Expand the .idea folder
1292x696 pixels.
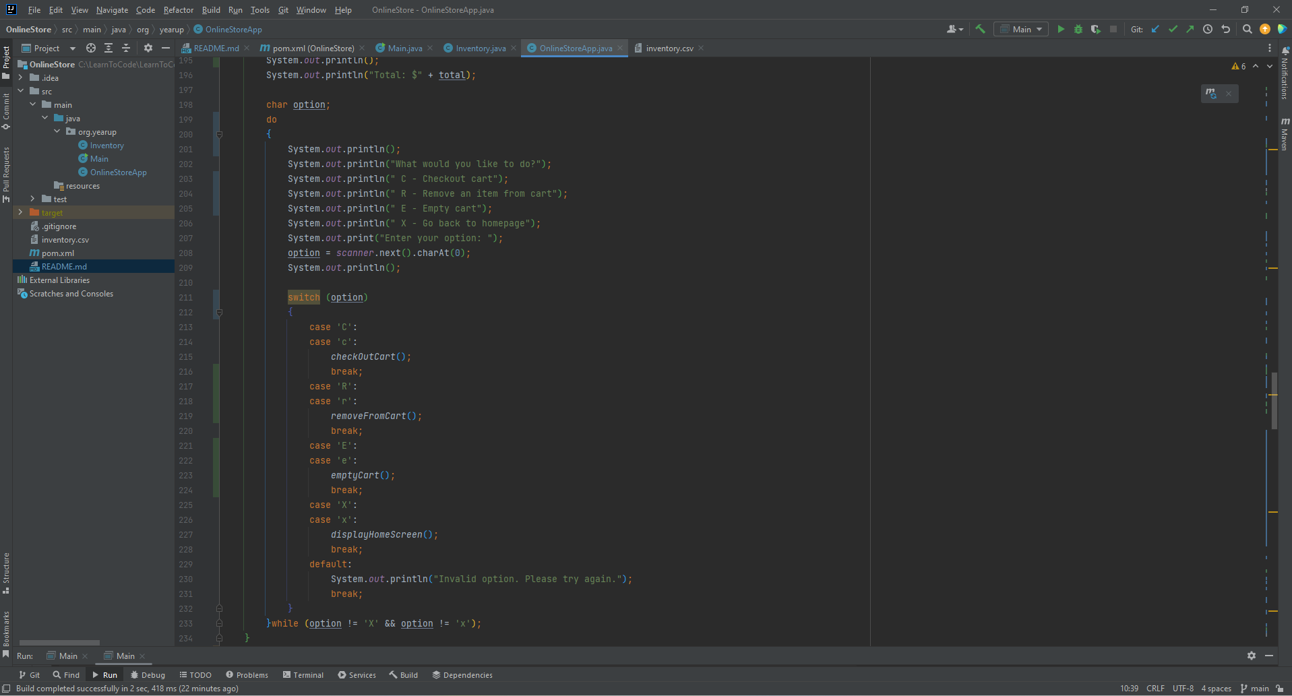click(20, 78)
